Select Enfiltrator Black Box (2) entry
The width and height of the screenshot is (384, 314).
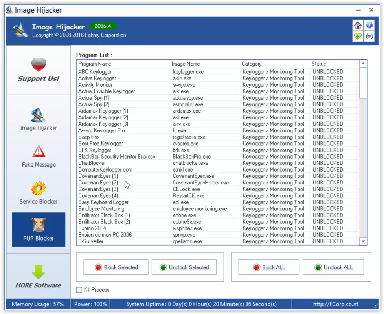point(218,222)
